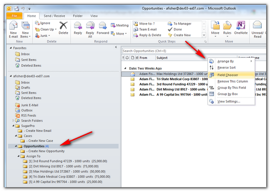Collapse the navigation pane chevron
The image size is (270, 191).
coord(116,47)
